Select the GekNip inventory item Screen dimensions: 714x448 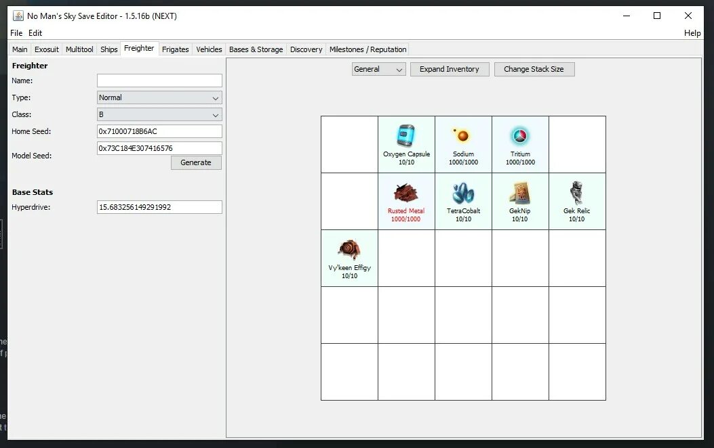click(x=520, y=201)
